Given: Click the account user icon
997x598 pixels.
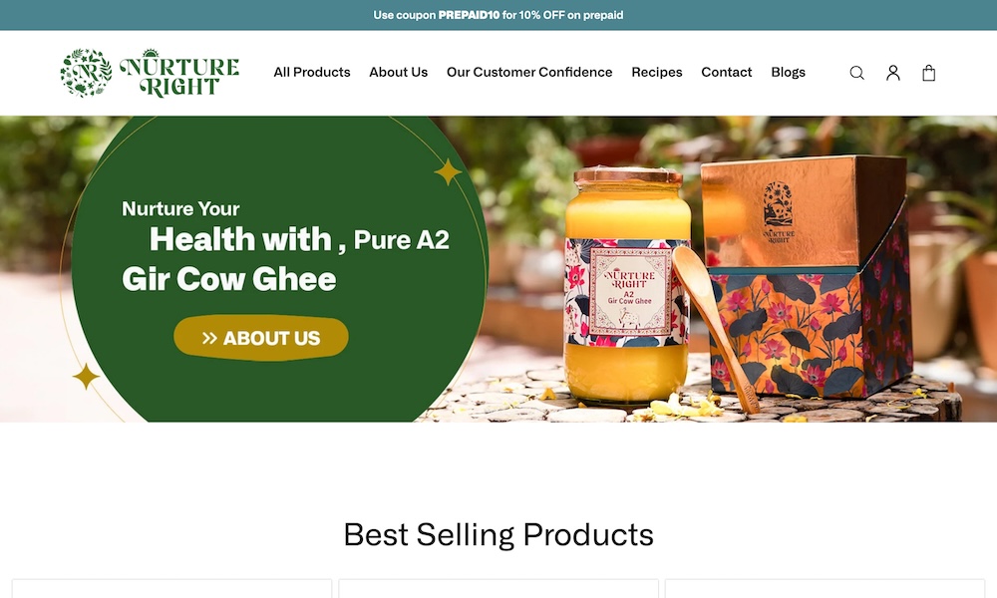Looking at the screenshot, I should coord(892,73).
